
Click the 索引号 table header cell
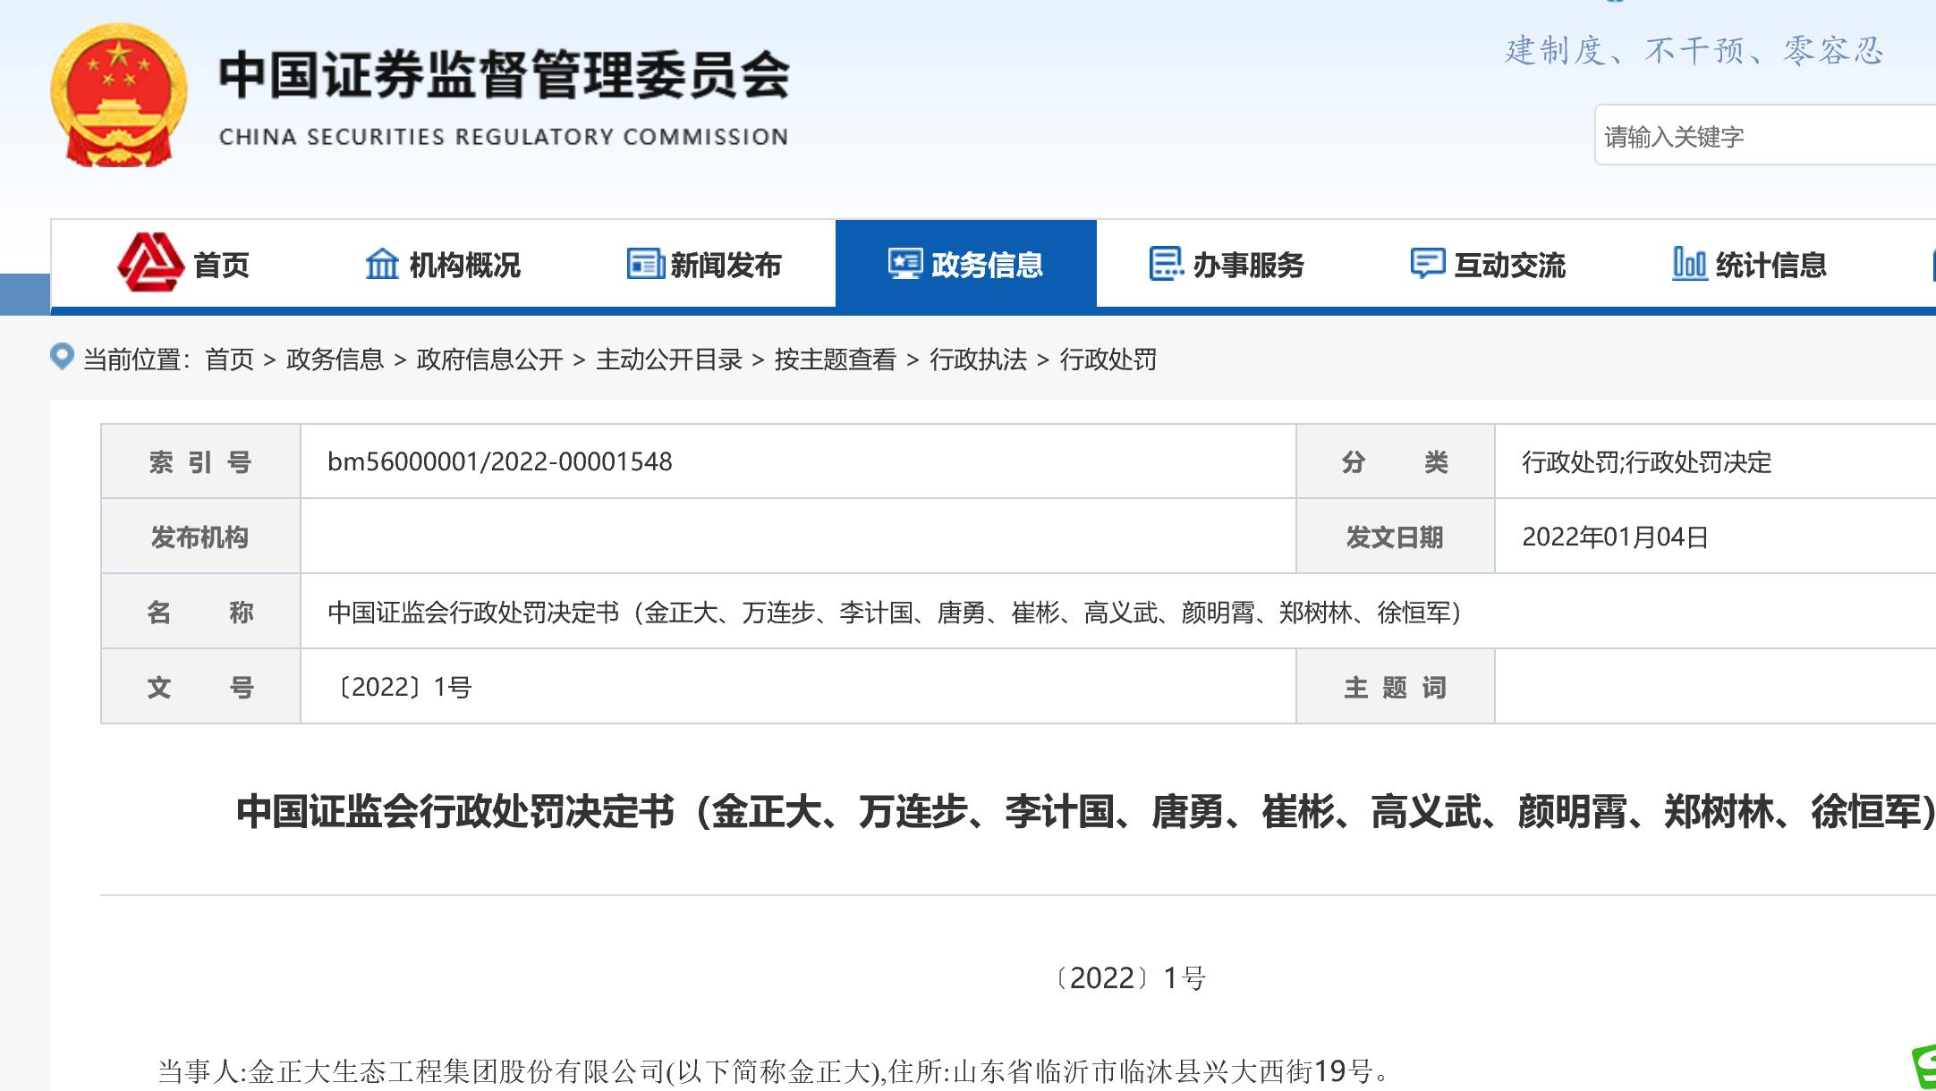[200, 461]
